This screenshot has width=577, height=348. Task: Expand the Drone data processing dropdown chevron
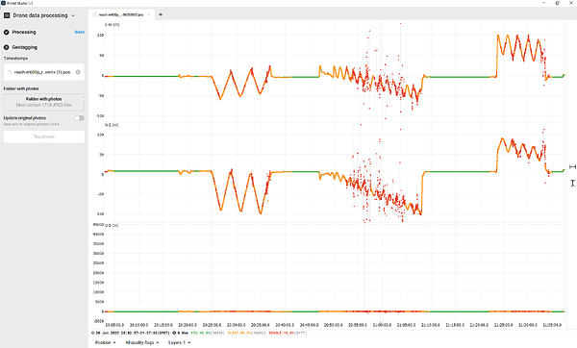pos(73,15)
